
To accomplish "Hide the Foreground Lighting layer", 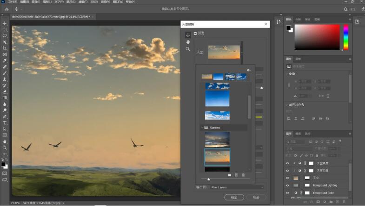I will [287, 185].
